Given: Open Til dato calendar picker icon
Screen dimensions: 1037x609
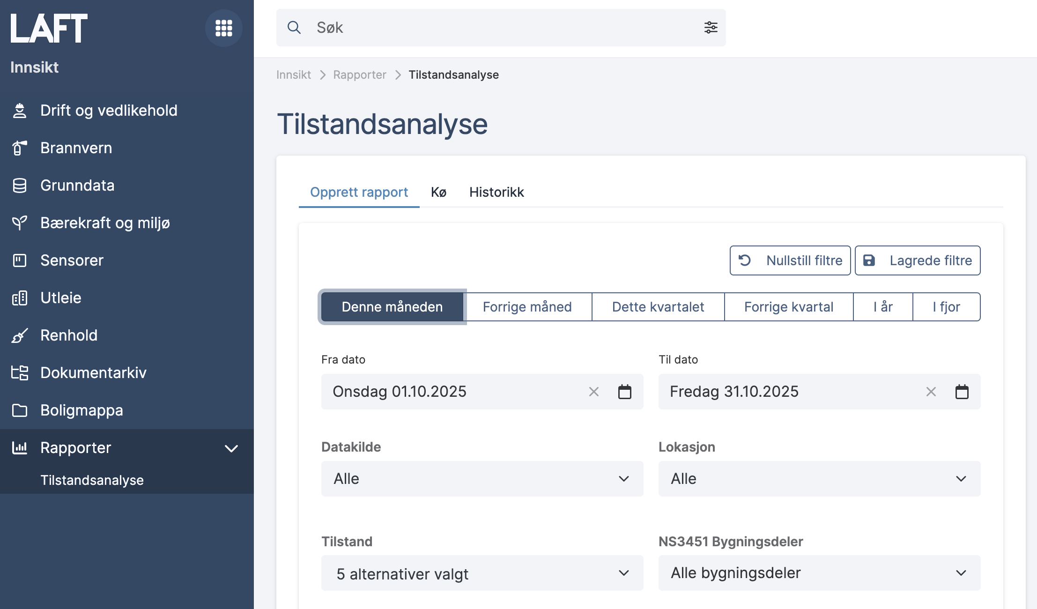Looking at the screenshot, I should [962, 392].
